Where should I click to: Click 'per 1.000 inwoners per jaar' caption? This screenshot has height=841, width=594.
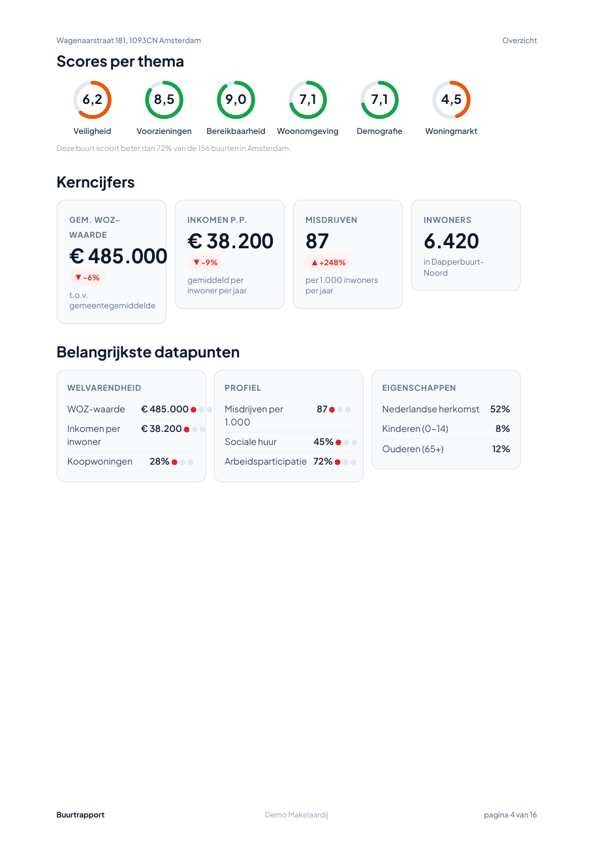pos(341,286)
